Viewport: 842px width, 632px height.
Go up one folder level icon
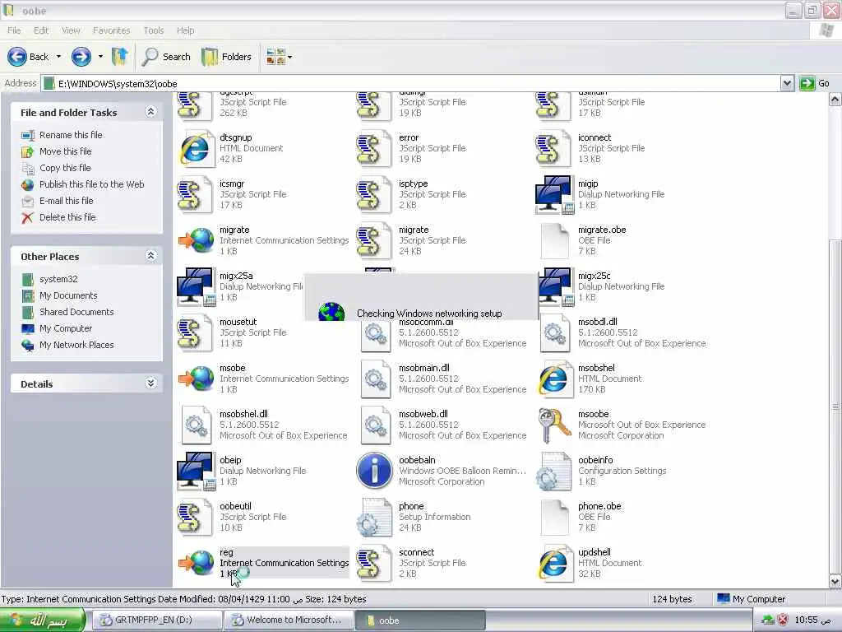pyautogui.click(x=120, y=57)
